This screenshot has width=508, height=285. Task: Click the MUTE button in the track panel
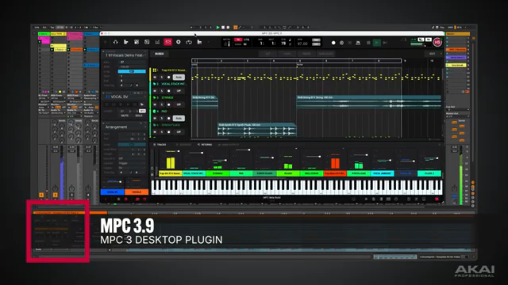point(125,116)
